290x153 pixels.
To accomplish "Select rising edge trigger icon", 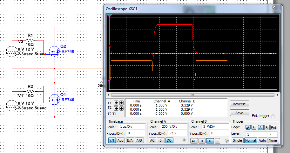I will coord(248,127).
